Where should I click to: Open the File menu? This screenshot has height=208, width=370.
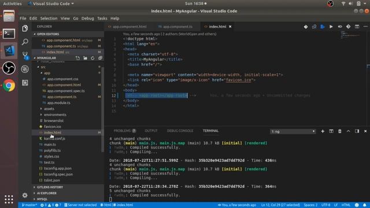click(x=23, y=18)
